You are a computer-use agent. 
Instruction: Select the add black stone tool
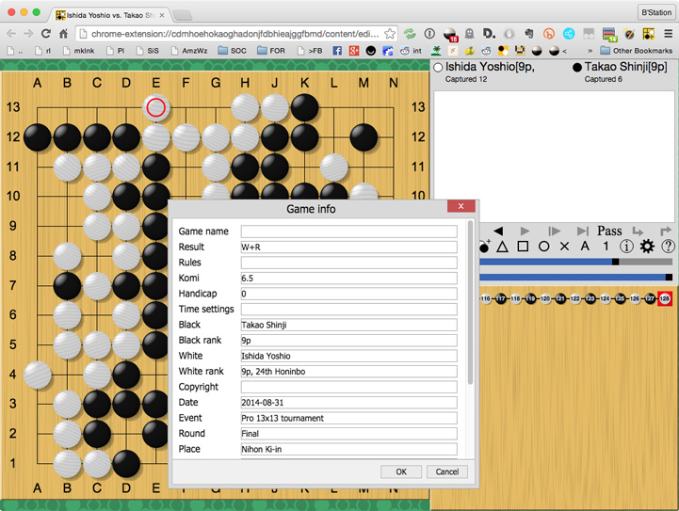pos(484,247)
